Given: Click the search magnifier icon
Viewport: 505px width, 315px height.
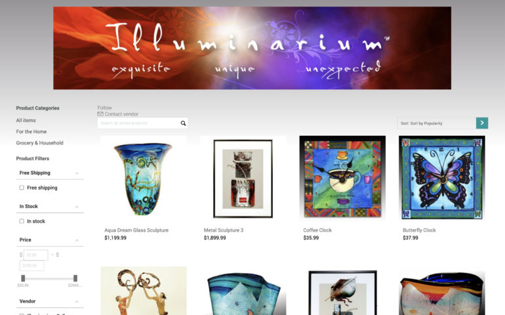Looking at the screenshot, I should [x=183, y=123].
